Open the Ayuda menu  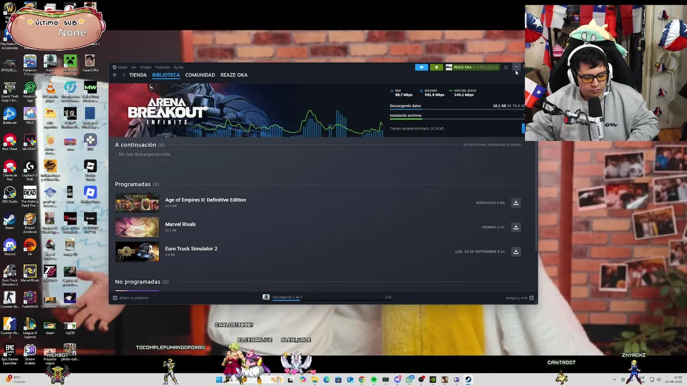tap(178, 67)
